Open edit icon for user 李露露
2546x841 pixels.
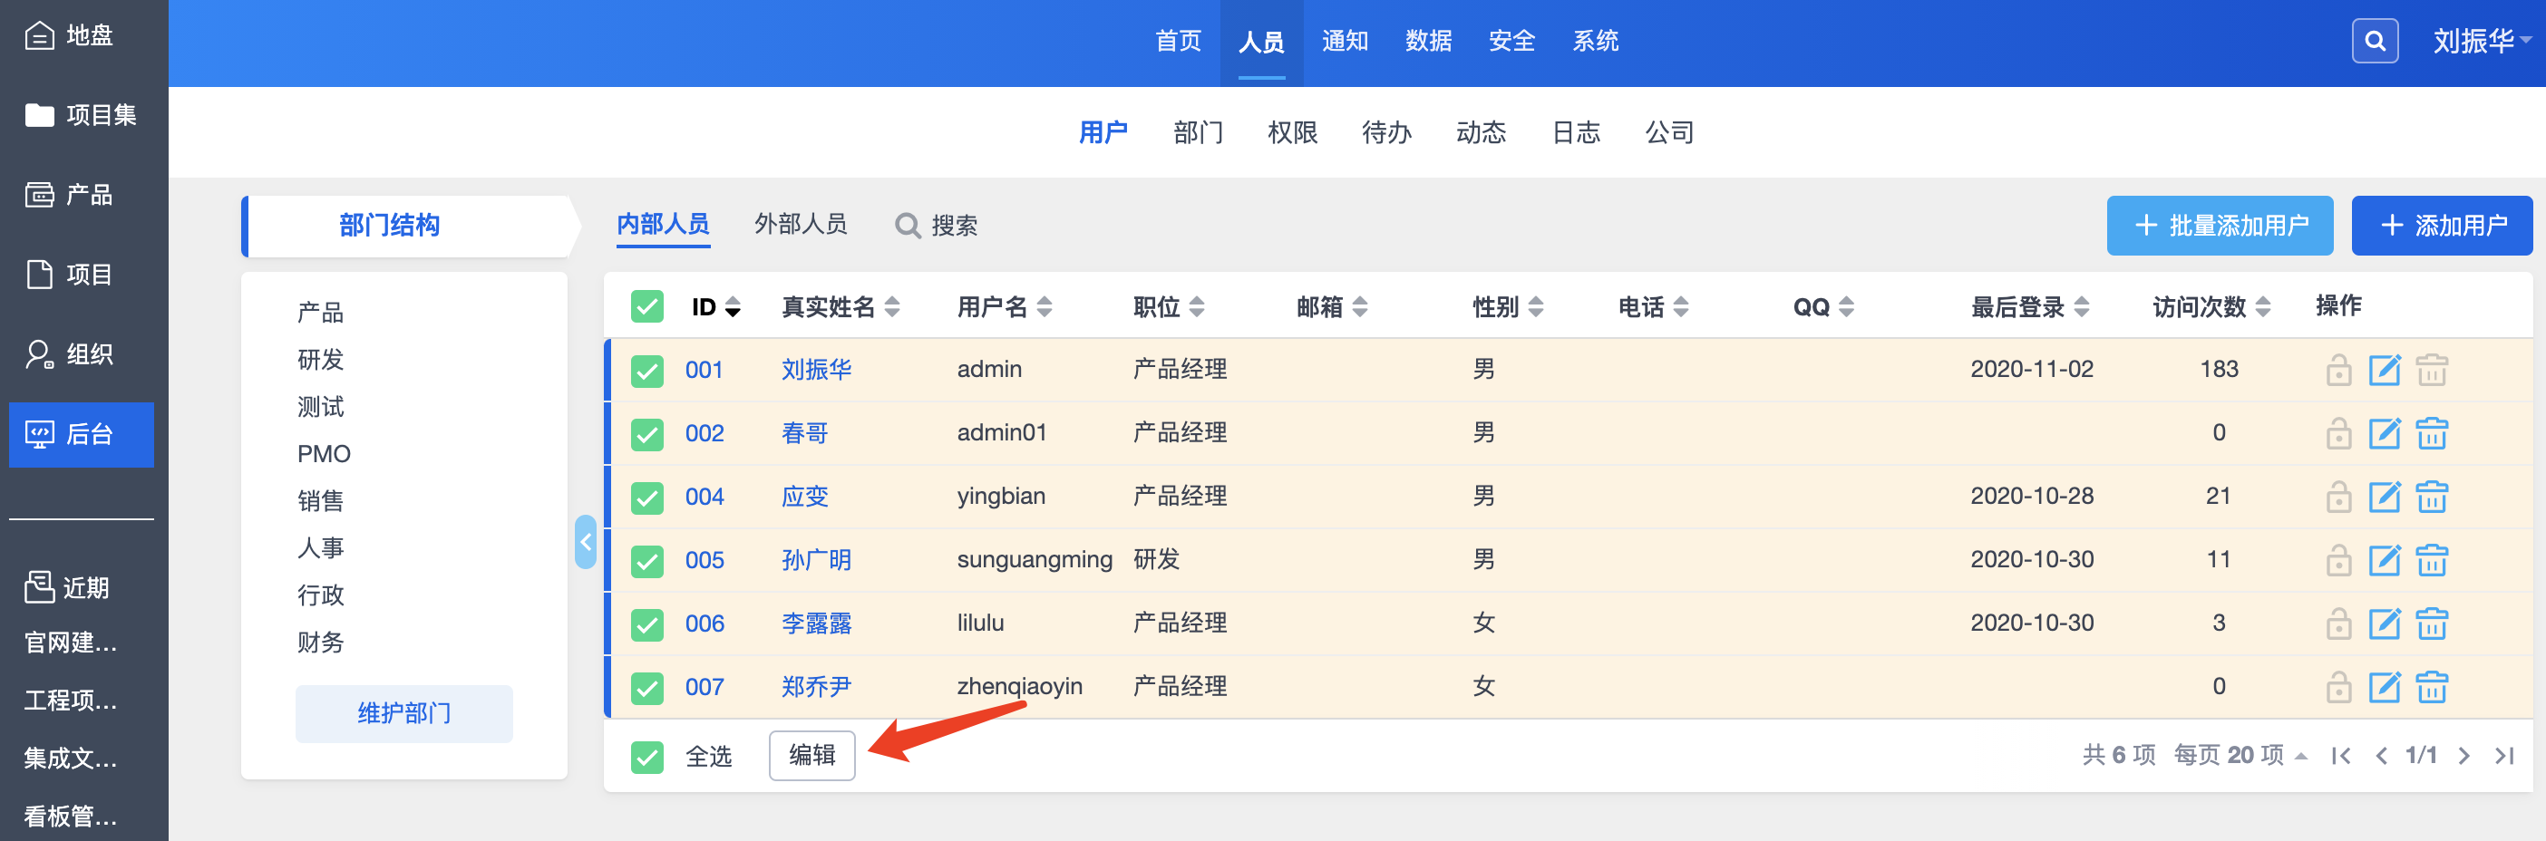(x=2384, y=623)
